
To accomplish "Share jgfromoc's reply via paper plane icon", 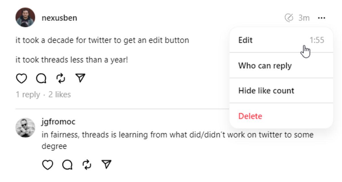I will (106, 165).
